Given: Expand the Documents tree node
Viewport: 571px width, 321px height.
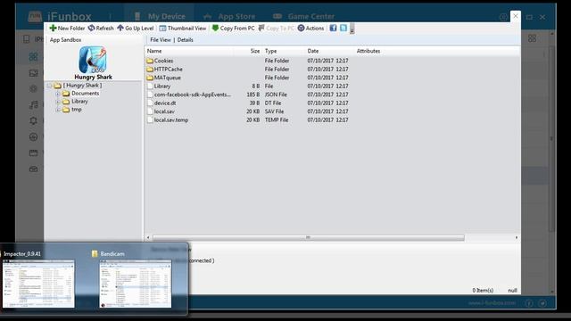Looking at the screenshot, I should 57,94.
